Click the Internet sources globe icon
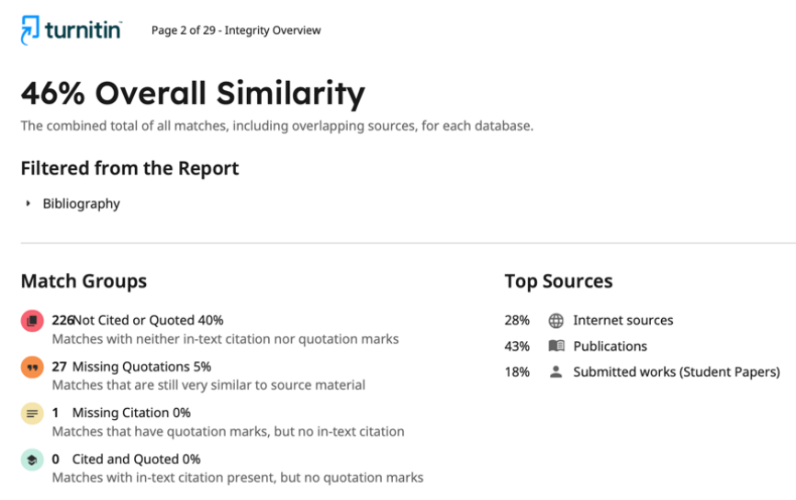 (x=555, y=321)
